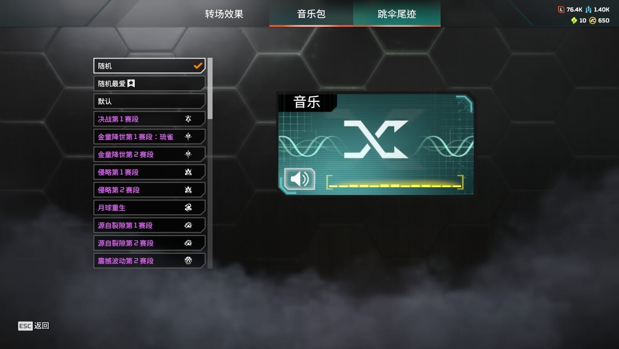
Task: Click the Apex Coins 650 currency icon
Action: click(x=593, y=20)
